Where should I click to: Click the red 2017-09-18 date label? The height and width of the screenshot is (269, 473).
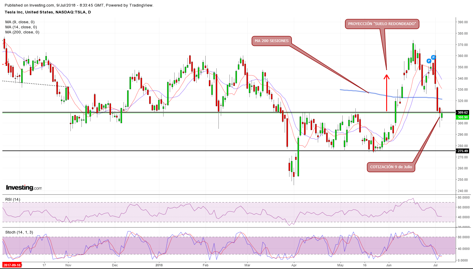(x=12, y=265)
